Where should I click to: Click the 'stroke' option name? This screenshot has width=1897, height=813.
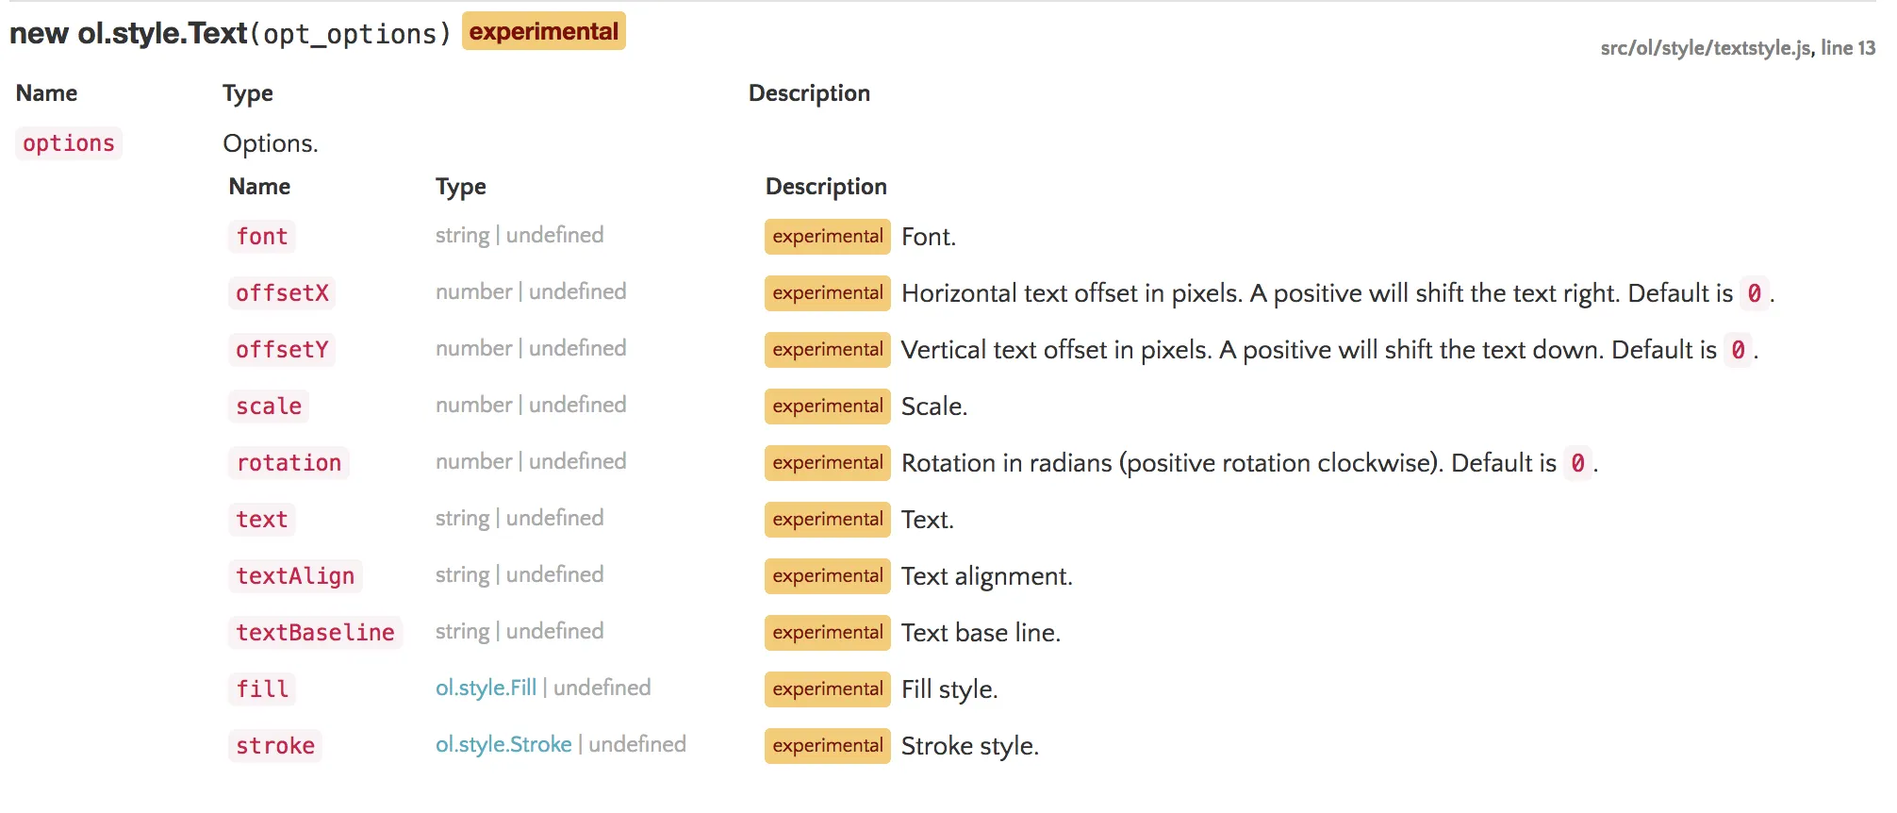(x=275, y=746)
